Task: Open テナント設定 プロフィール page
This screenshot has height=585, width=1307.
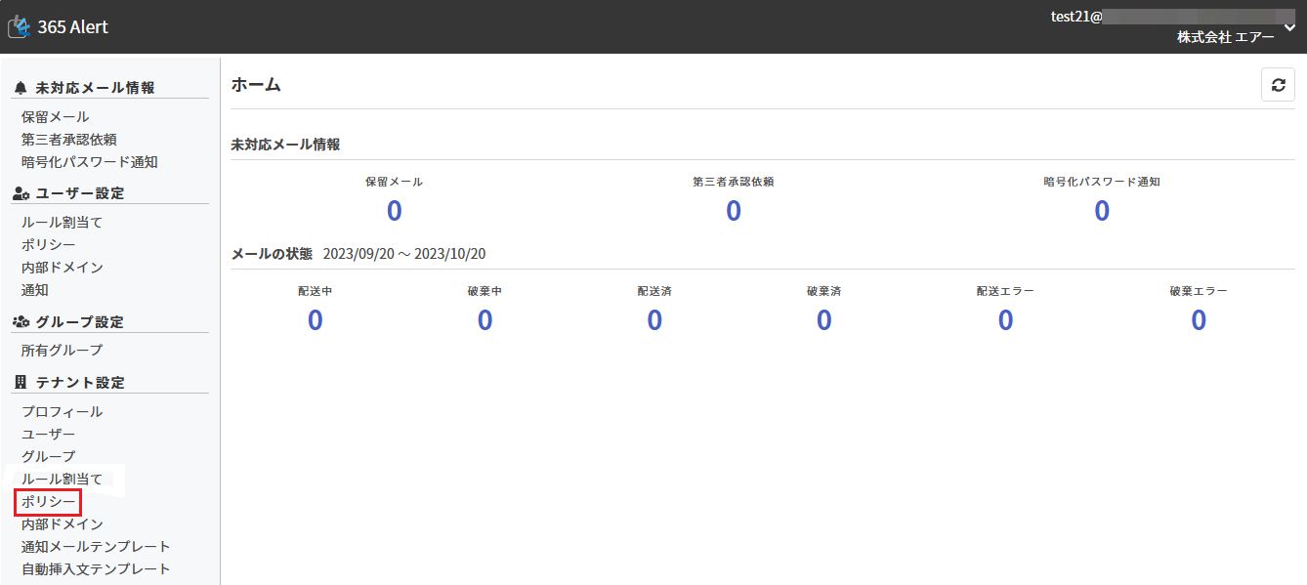Action: (x=62, y=412)
